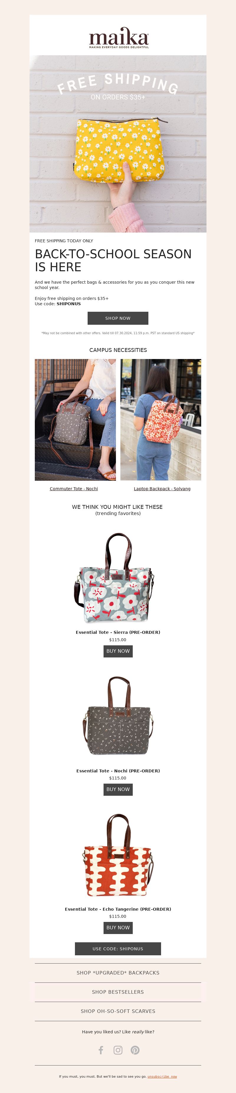Click the unsubscribe now link
This screenshot has height=1093, width=236.
coord(162,1076)
